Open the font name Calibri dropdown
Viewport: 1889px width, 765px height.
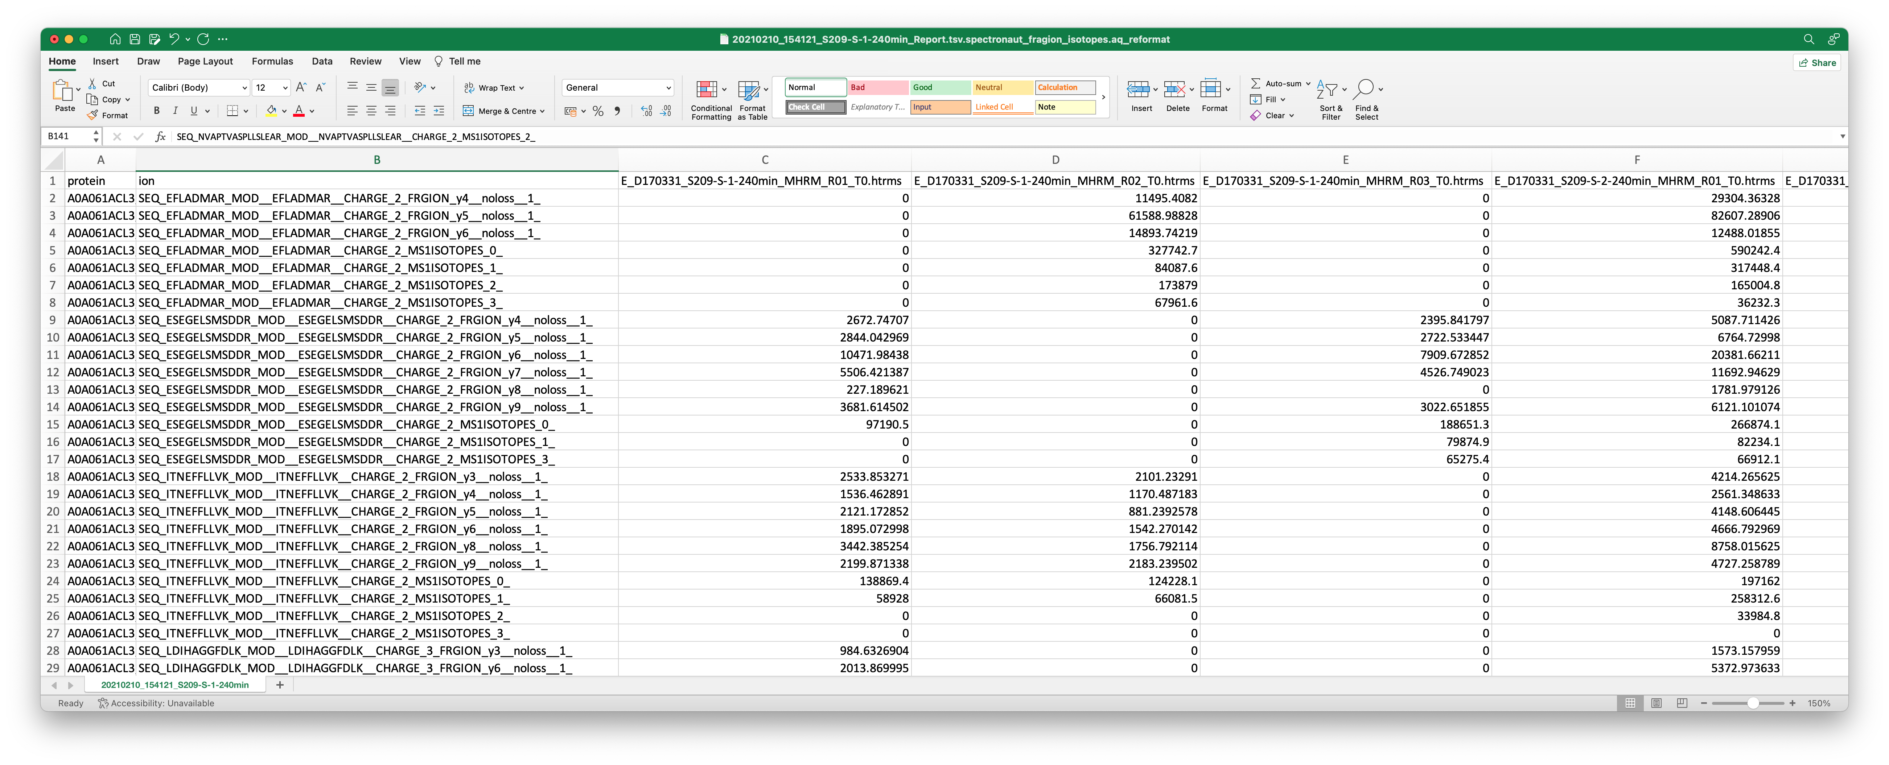pyautogui.click(x=244, y=88)
